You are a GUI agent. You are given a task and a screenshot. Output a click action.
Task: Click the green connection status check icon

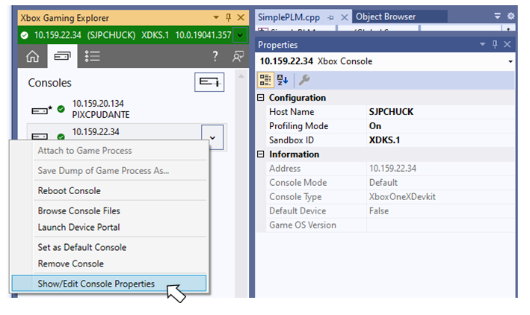tap(25, 35)
